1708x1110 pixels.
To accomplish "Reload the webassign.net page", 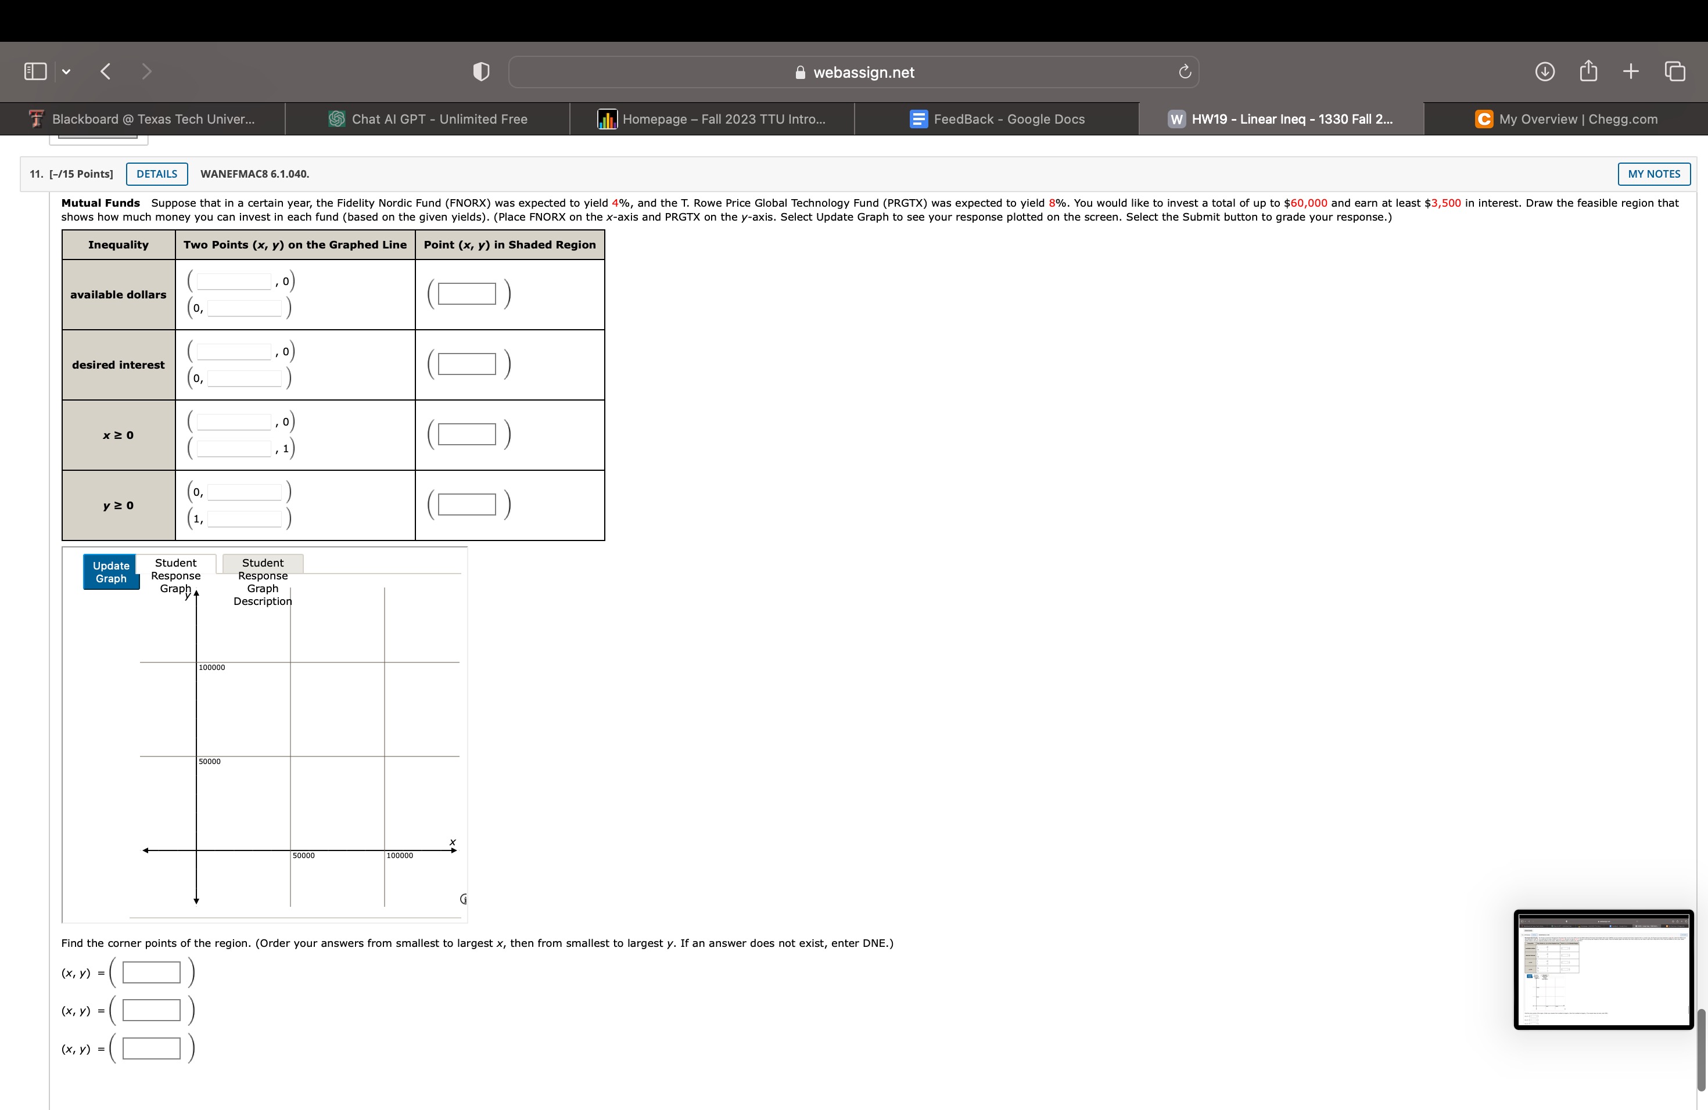I will [x=1183, y=71].
